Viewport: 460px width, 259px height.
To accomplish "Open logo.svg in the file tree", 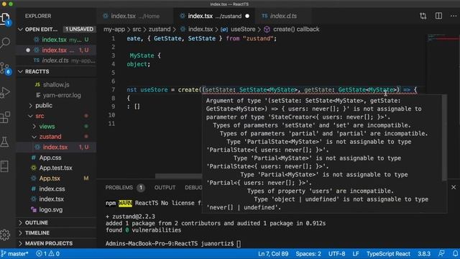I will [x=51, y=209].
